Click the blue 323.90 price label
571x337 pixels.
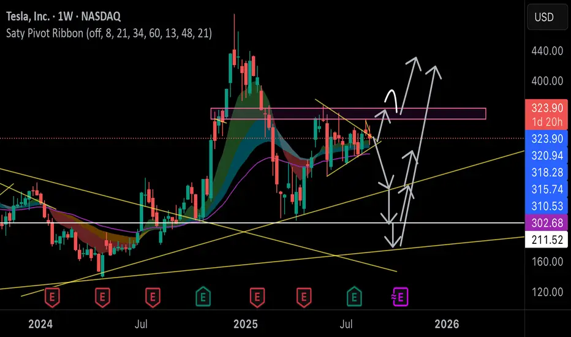tap(546, 139)
